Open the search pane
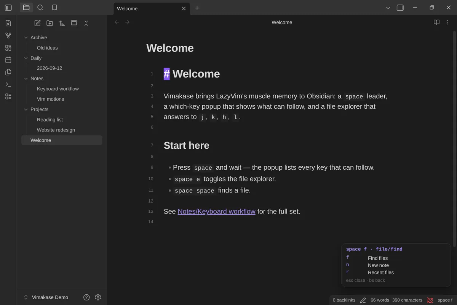Screen dimensions: 457x305 [x=40, y=8]
